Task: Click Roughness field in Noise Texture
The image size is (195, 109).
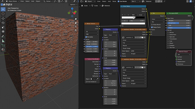Action: point(92,47)
